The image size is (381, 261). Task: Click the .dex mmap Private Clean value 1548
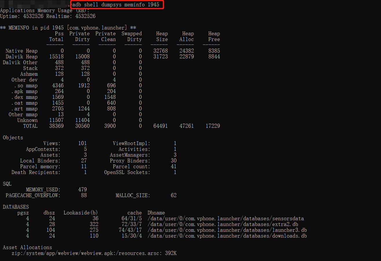coord(110,97)
